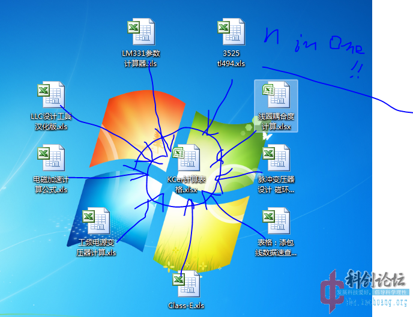Select the 3525 tl494.xls file icon
Viewport: 413px width, 317px height.
[x=231, y=32]
